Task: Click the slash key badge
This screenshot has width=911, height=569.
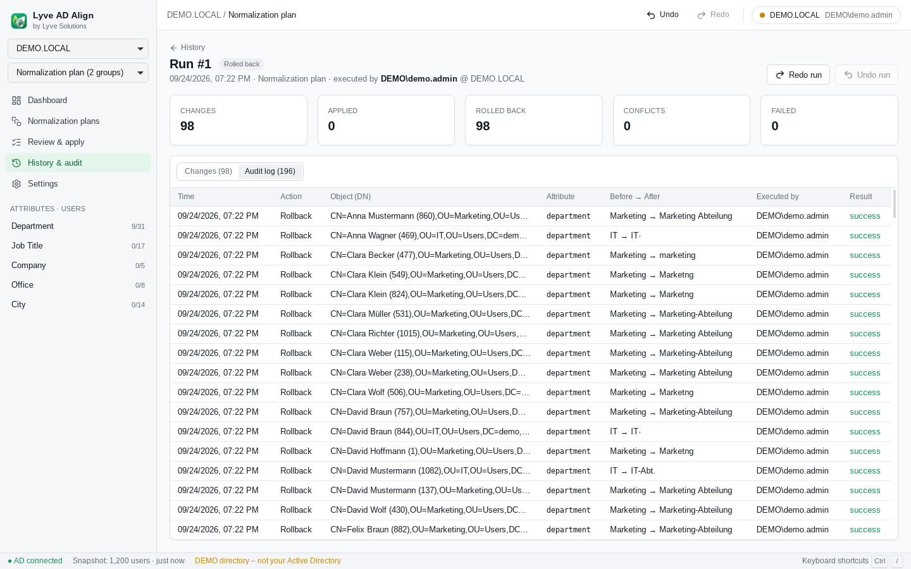Action: pyautogui.click(x=896, y=561)
